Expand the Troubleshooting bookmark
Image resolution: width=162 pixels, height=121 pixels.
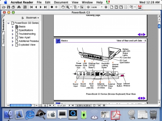click(x=13, y=34)
